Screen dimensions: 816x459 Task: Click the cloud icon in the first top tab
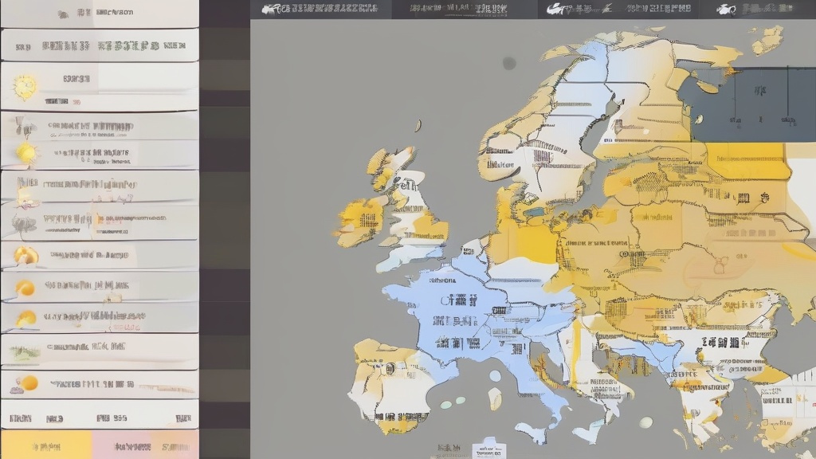[x=271, y=9]
